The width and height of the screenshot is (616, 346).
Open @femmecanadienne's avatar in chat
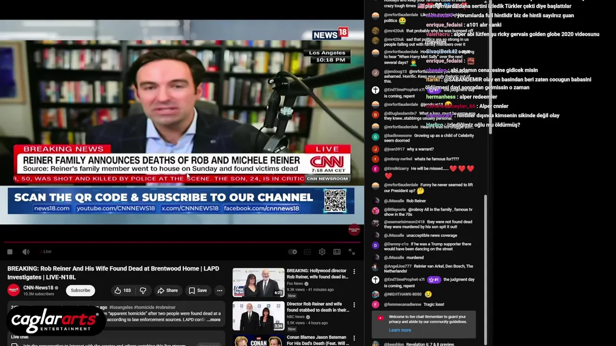375,305
